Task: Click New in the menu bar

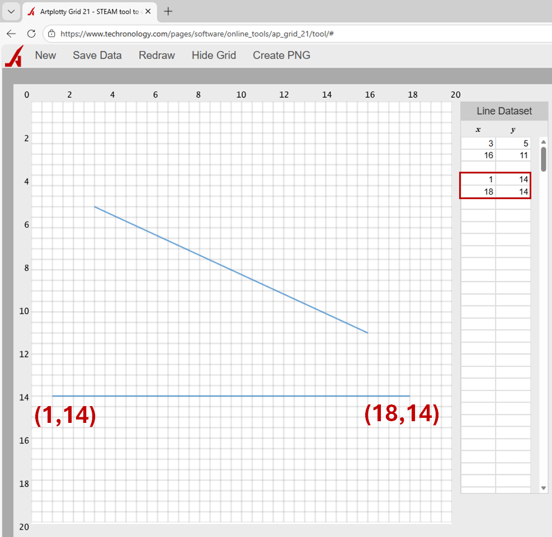Action: coord(45,55)
